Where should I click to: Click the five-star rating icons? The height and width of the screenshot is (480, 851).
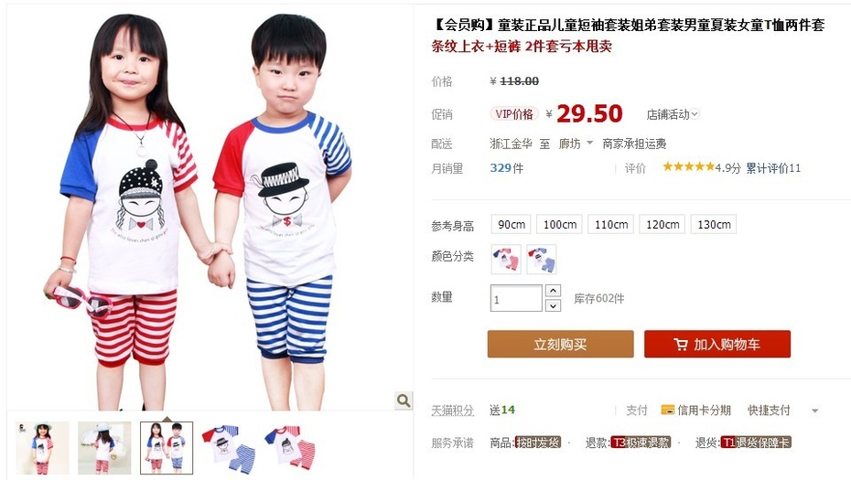click(688, 167)
